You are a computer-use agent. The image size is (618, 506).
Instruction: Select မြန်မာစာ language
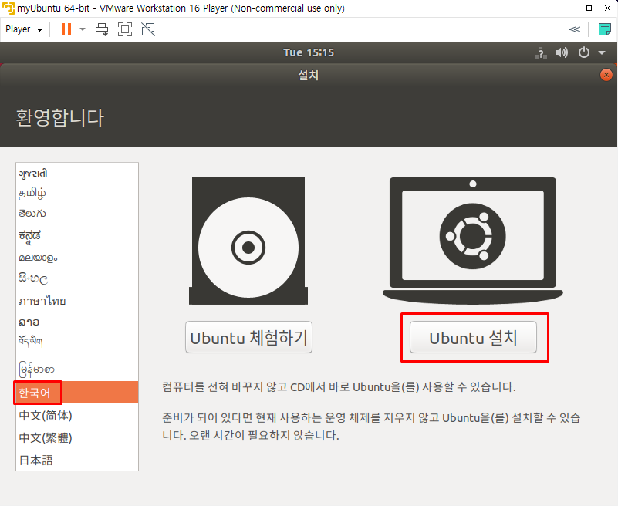pyautogui.click(x=77, y=369)
